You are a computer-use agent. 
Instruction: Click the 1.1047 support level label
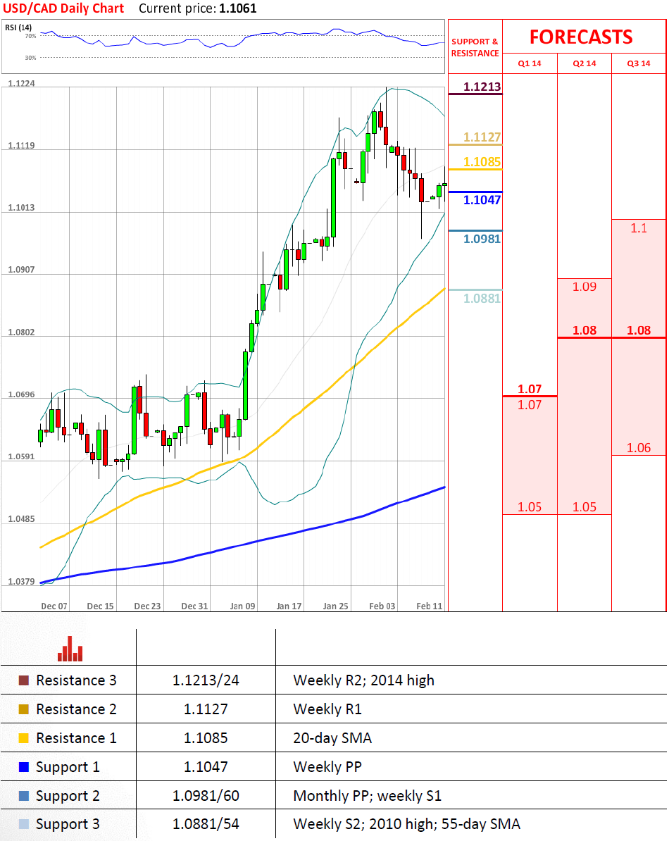pyautogui.click(x=482, y=200)
